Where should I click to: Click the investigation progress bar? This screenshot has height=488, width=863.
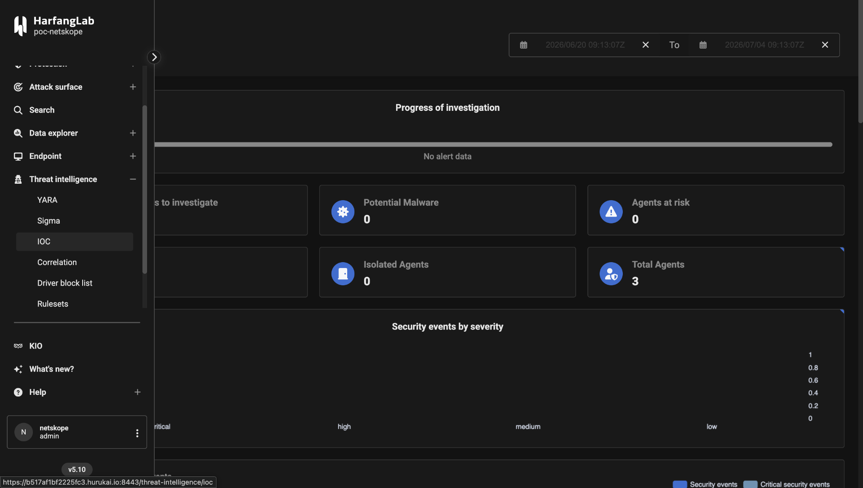pyautogui.click(x=493, y=145)
